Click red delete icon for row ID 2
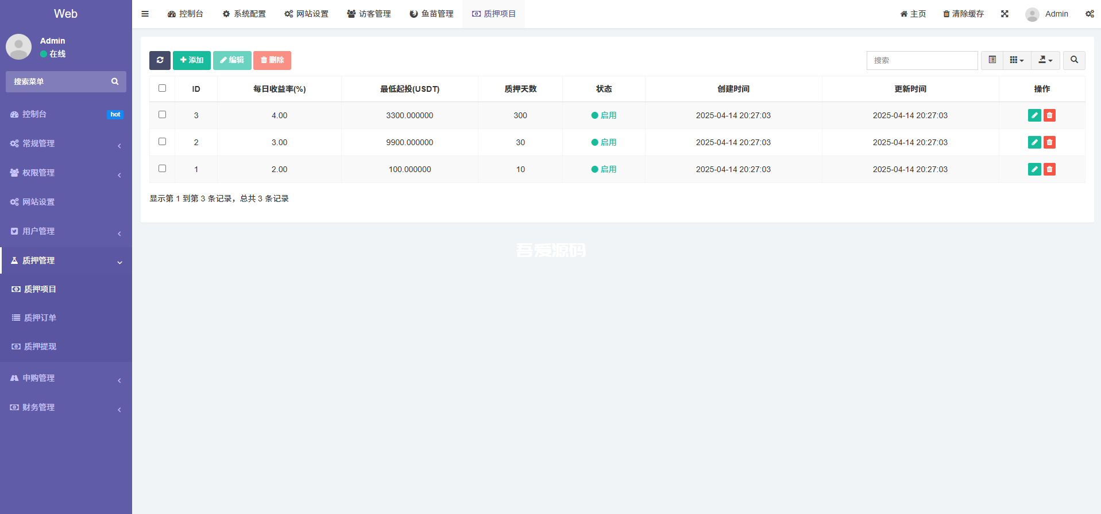The image size is (1101, 514). [x=1049, y=142]
